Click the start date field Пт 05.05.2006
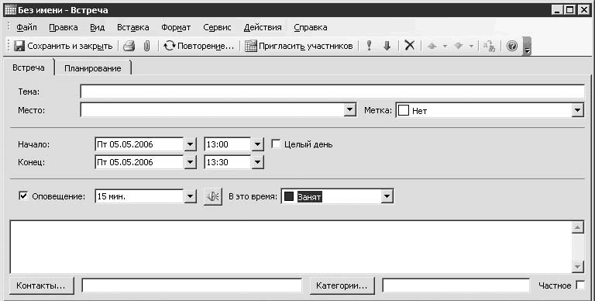This screenshot has width=595, height=301. (139, 144)
